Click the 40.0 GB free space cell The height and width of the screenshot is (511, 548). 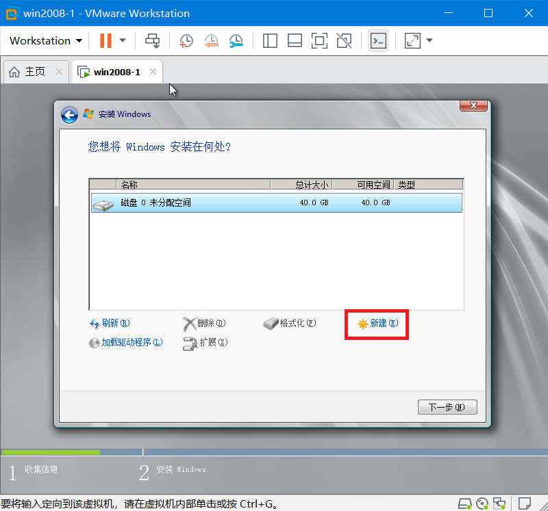(x=375, y=202)
